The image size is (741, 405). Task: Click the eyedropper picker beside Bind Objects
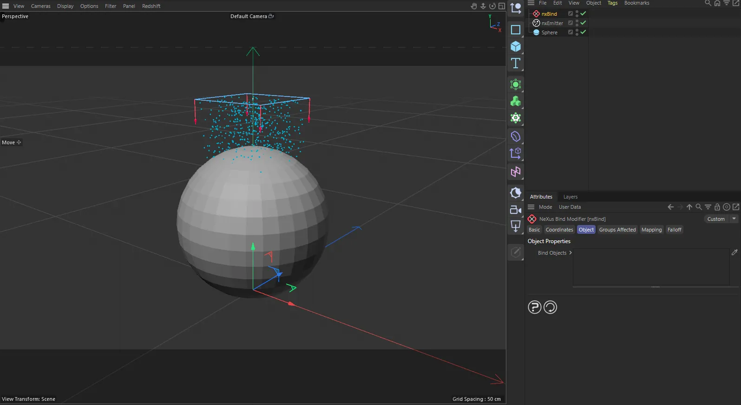coord(734,252)
